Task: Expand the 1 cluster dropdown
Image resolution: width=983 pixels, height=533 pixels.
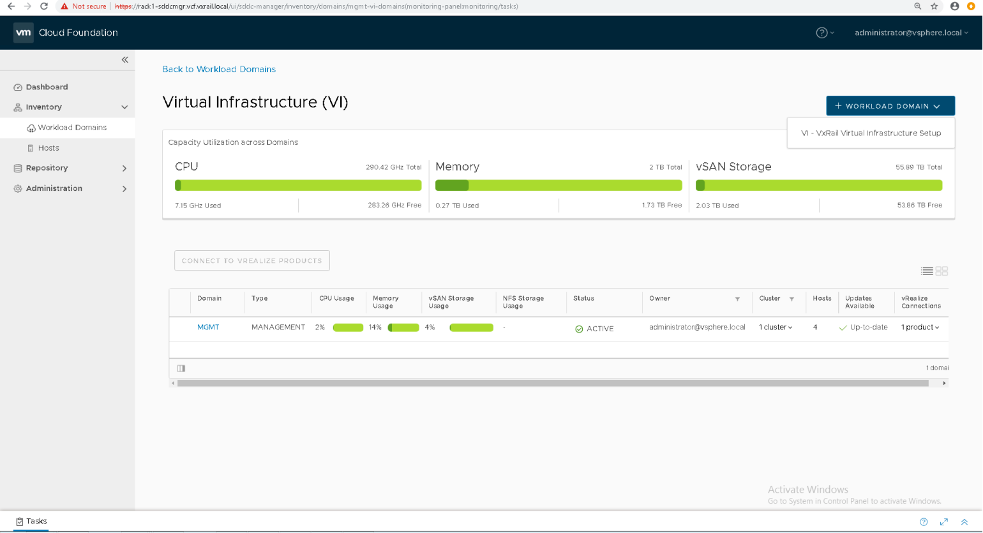Action: click(x=776, y=327)
